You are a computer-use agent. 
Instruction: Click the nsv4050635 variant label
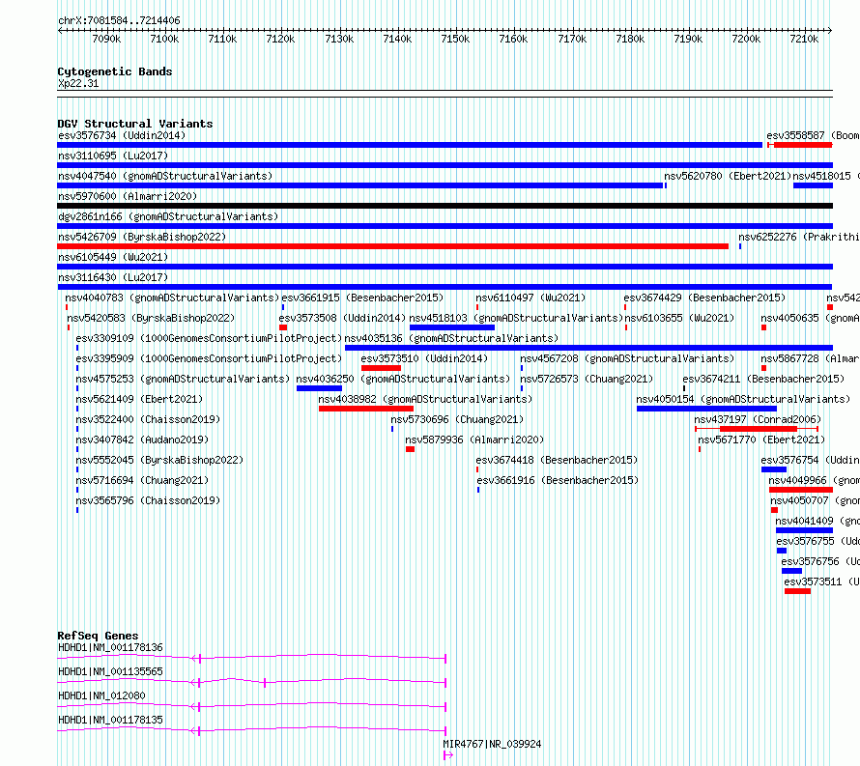pos(810,318)
